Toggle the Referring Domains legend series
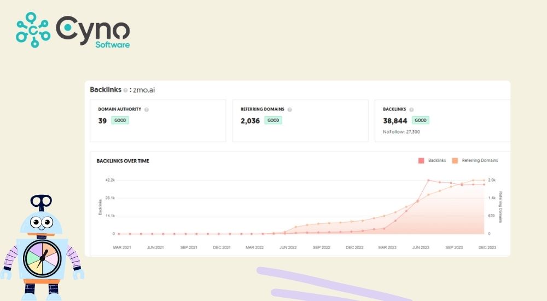 pyautogui.click(x=475, y=160)
